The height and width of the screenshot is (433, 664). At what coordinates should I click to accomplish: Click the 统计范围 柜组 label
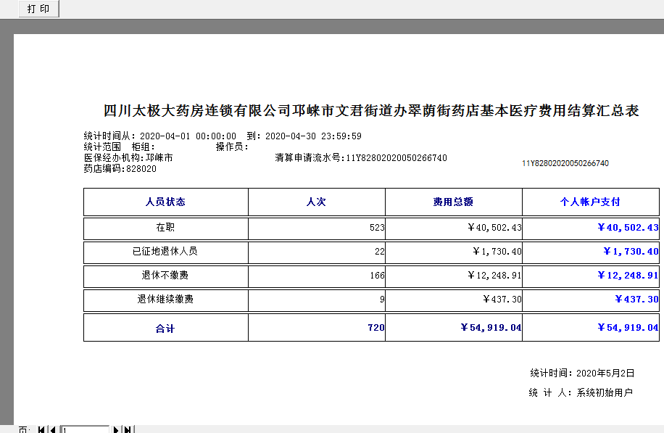[x=120, y=147]
